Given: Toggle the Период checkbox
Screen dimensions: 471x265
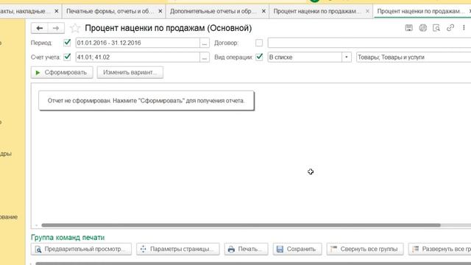Looking at the screenshot, I should 67,43.
